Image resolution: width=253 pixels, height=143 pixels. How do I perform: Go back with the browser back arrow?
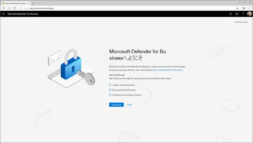point(4,8)
